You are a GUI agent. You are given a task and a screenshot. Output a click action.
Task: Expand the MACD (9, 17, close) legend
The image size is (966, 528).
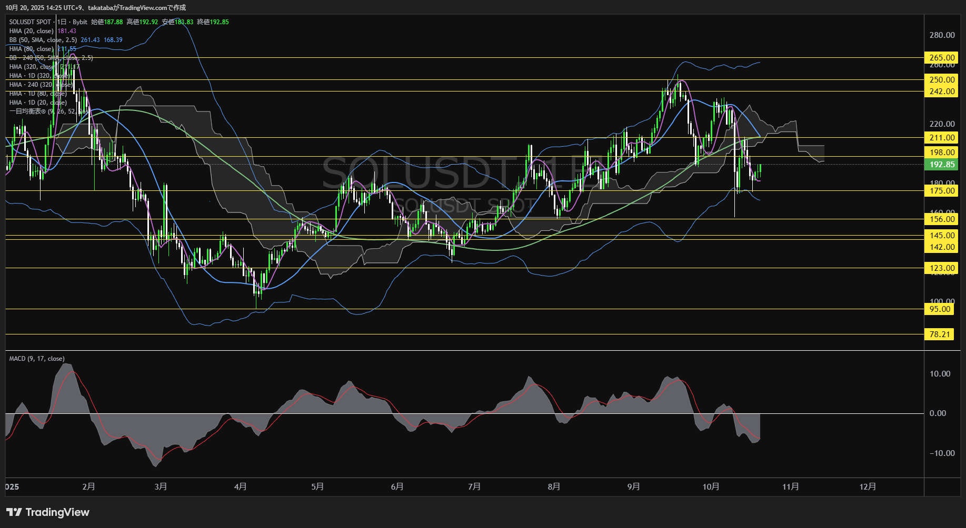pos(37,359)
